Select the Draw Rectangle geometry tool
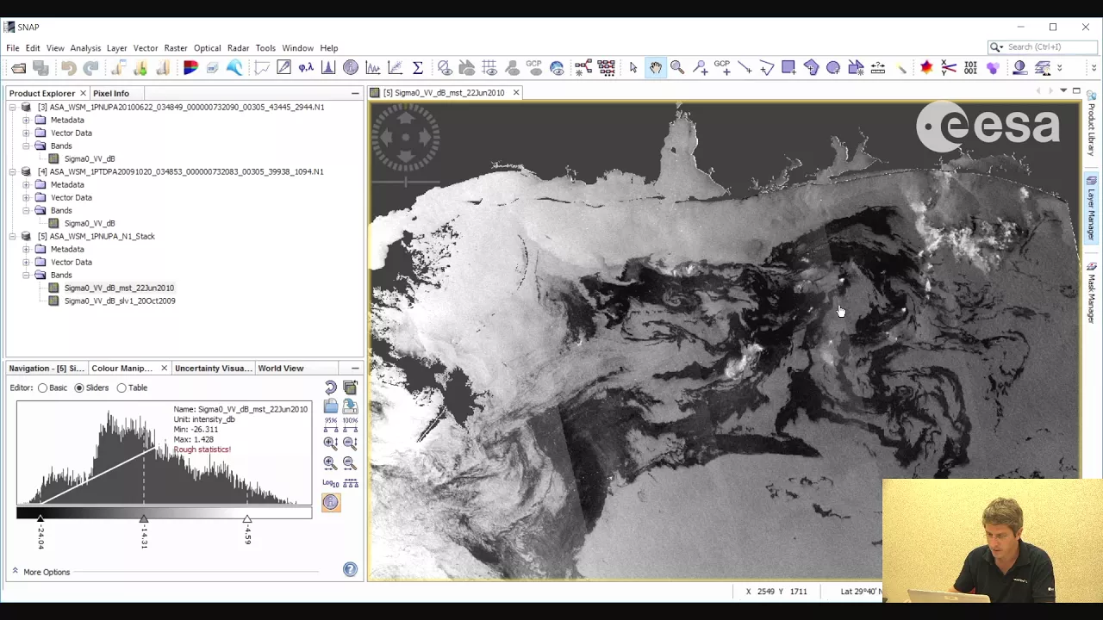Screen dimensions: 1103x620 click(x=788, y=68)
